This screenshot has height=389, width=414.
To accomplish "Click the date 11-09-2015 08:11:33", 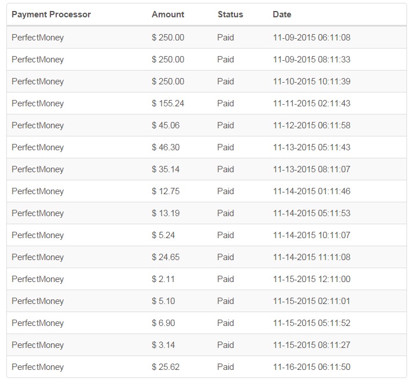I will [312, 60].
